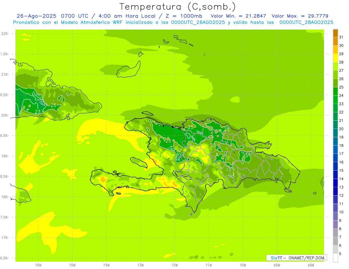Pick the colorbar segment between 30 and 31
The image size is (349, 269).
pos(335,42)
